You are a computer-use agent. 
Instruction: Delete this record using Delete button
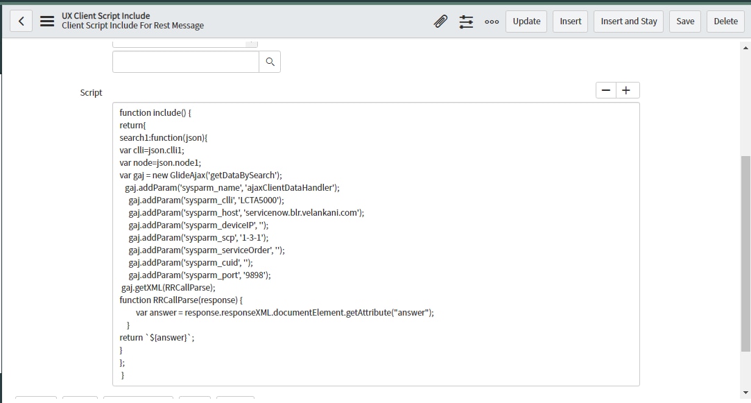(x=725, y=21)
